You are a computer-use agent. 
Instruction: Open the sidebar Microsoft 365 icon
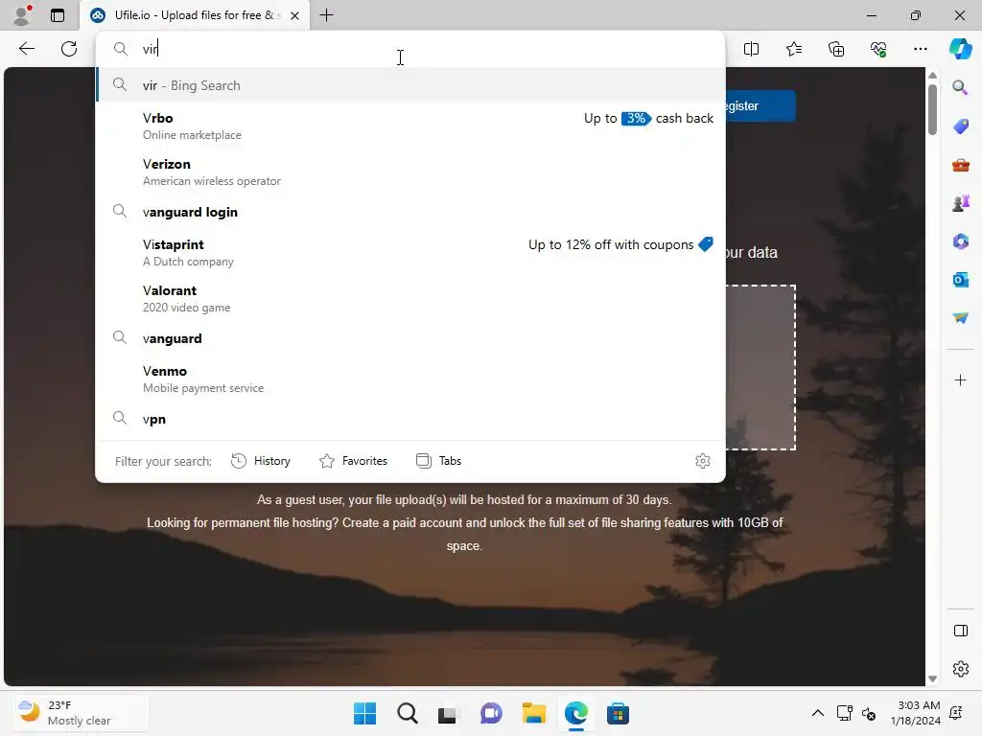pos(960,241)
